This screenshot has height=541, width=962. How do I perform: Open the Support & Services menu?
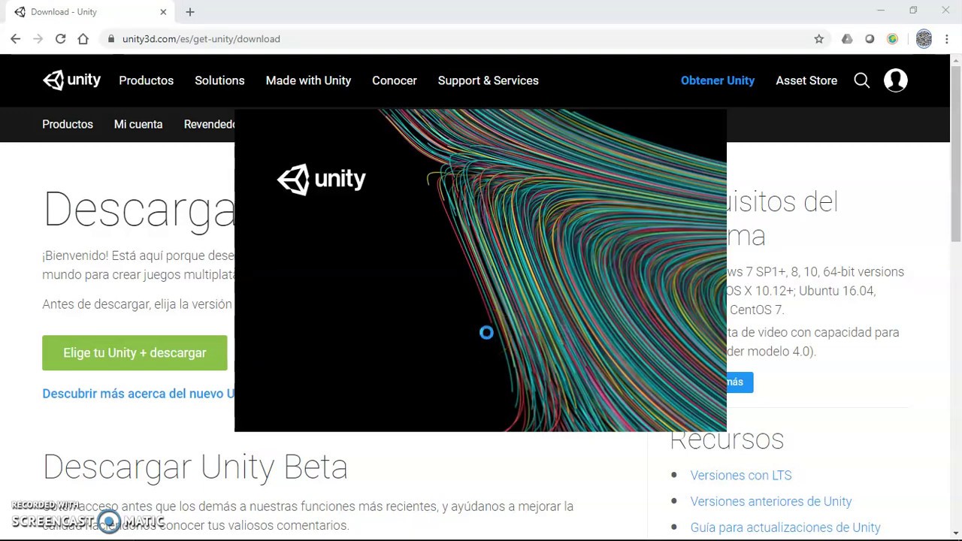click(489, 80)
